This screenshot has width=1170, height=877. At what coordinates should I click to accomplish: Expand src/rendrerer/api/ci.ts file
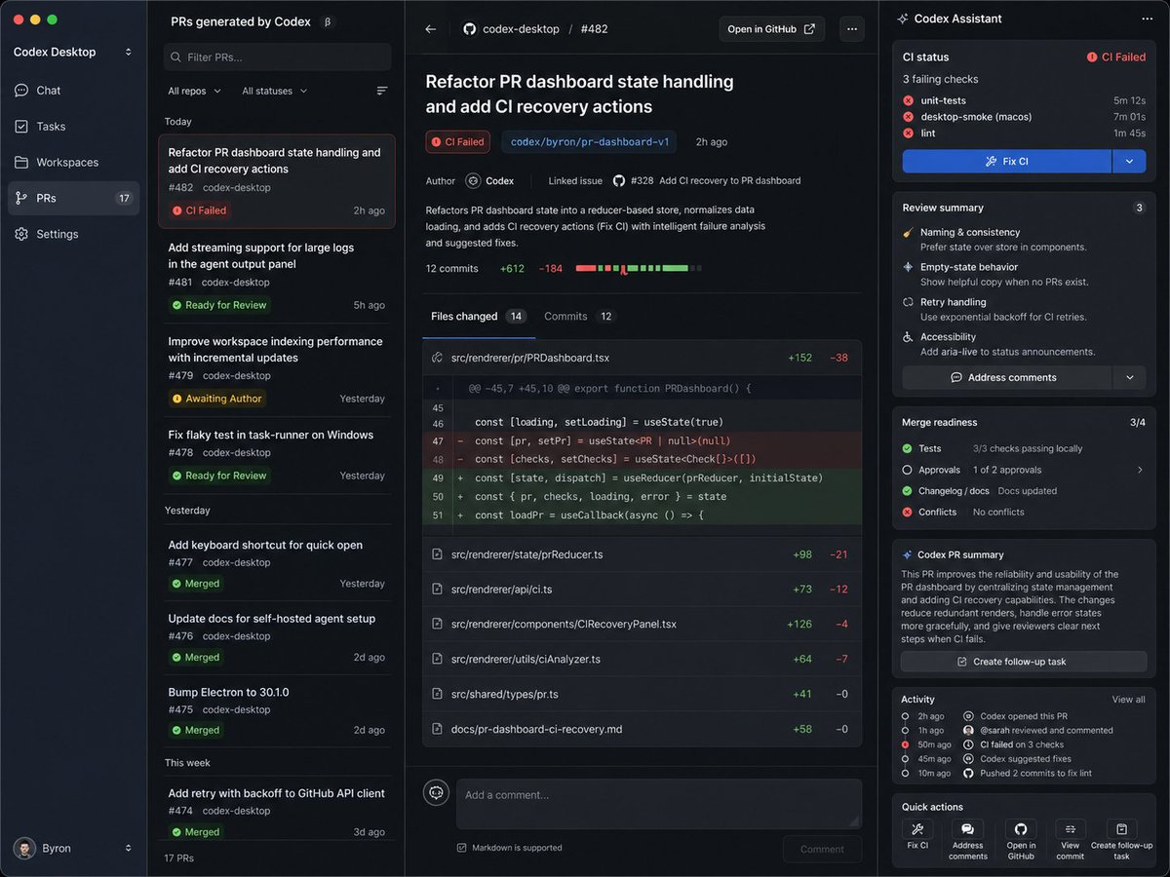click(x=642, y=590)
